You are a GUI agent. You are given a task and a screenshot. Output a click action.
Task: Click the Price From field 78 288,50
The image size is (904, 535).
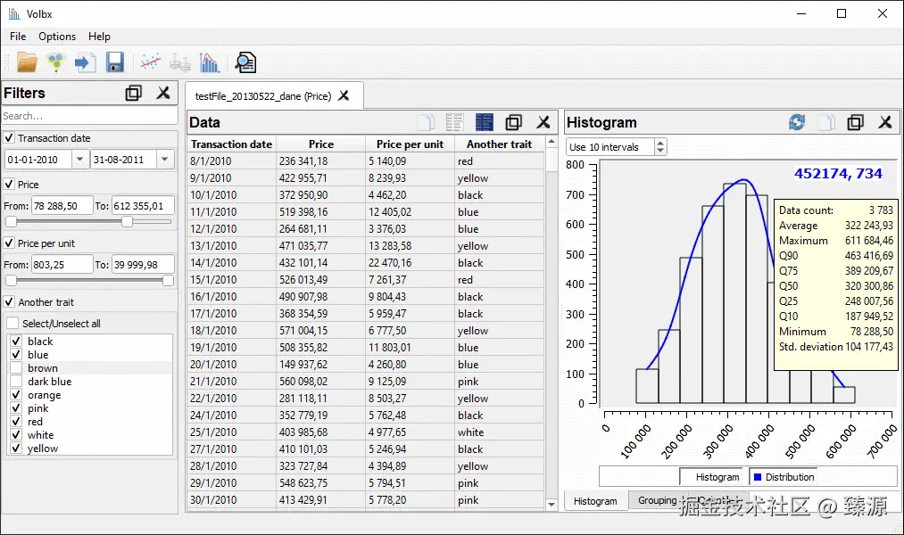tap(62, 206)
